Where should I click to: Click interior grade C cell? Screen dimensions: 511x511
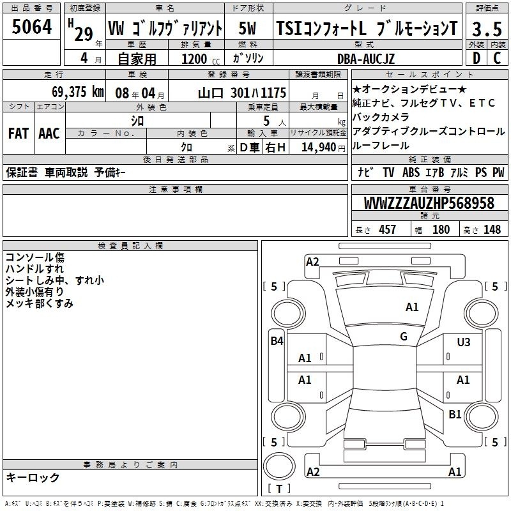497,58
